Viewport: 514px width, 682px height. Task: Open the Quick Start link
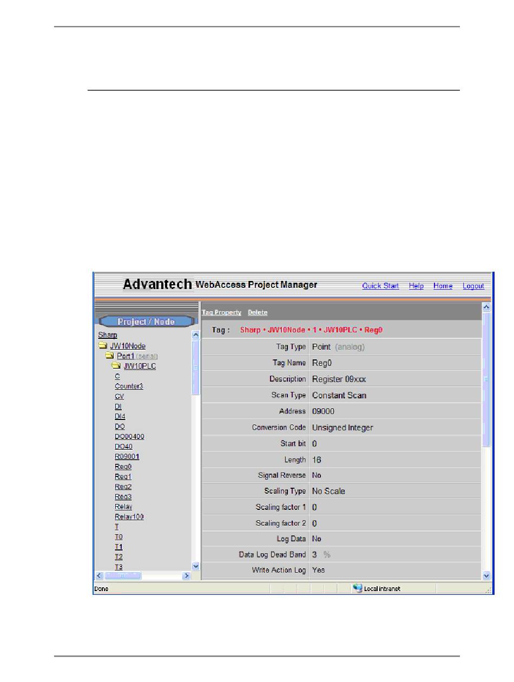380,286
